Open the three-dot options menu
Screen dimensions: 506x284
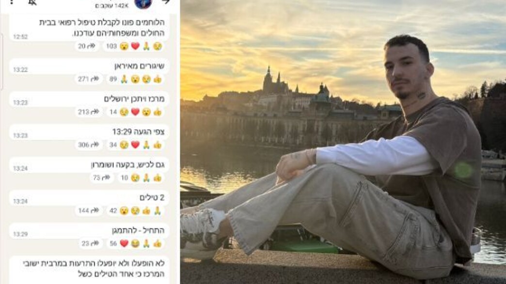12,2
